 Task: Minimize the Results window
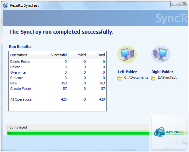click(x=175, y=4)
